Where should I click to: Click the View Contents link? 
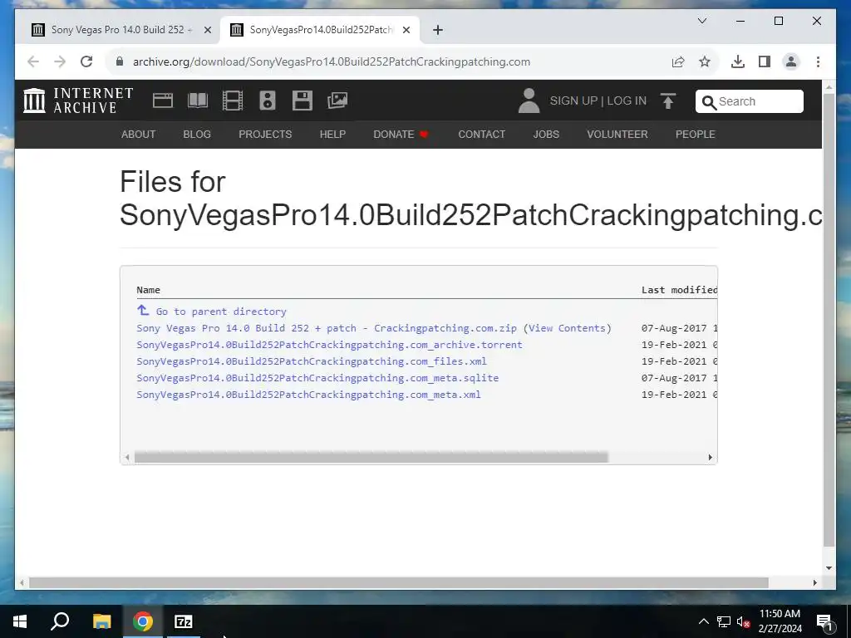567,328
